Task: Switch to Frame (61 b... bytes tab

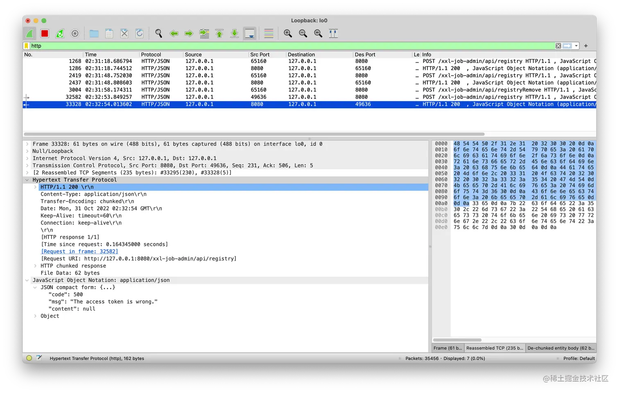Action: pos(447,348)
